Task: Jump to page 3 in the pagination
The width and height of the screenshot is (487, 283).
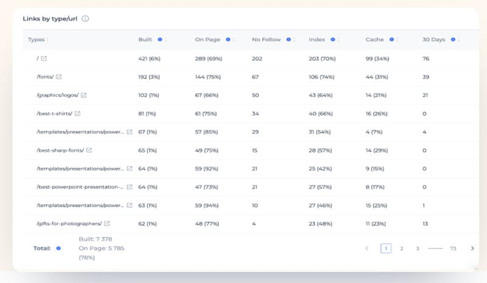Action: pyautogui.click(x=418, y=248)
